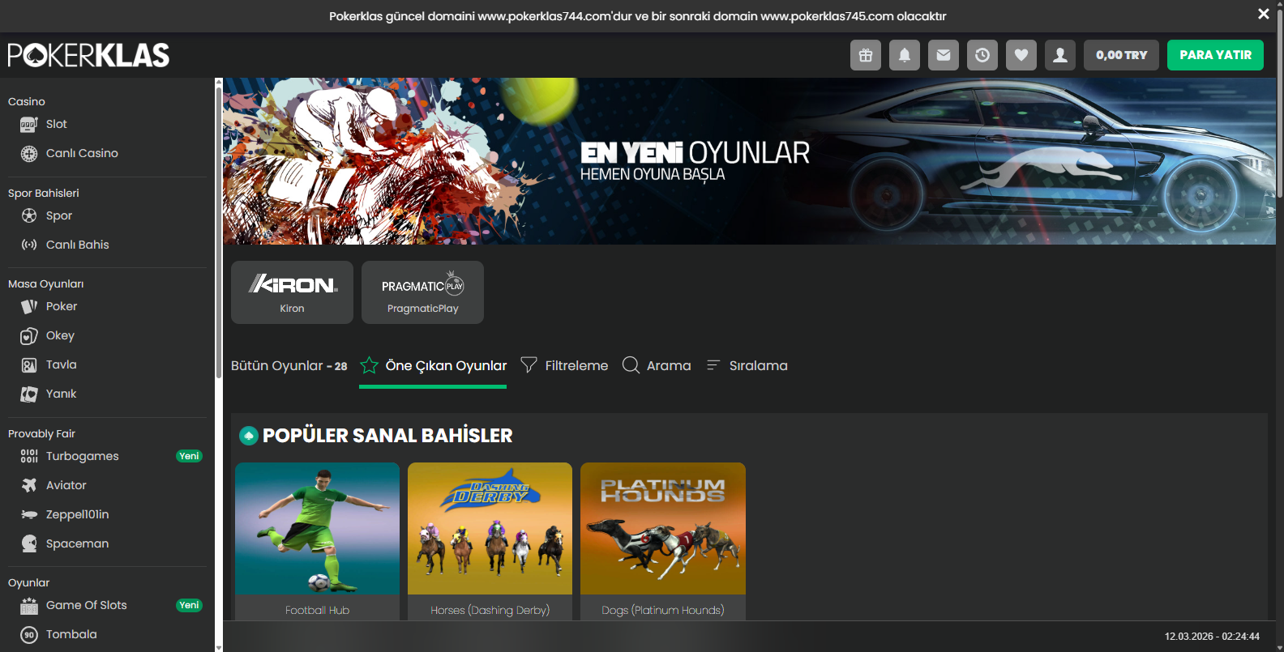This screenshot has height=652, width=1284.
Task: Click the sidebar scrollbar
Action: tap(218, 232)
